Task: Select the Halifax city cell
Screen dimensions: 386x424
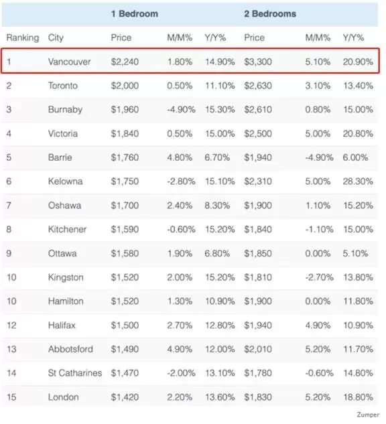Action: point(62,326)
